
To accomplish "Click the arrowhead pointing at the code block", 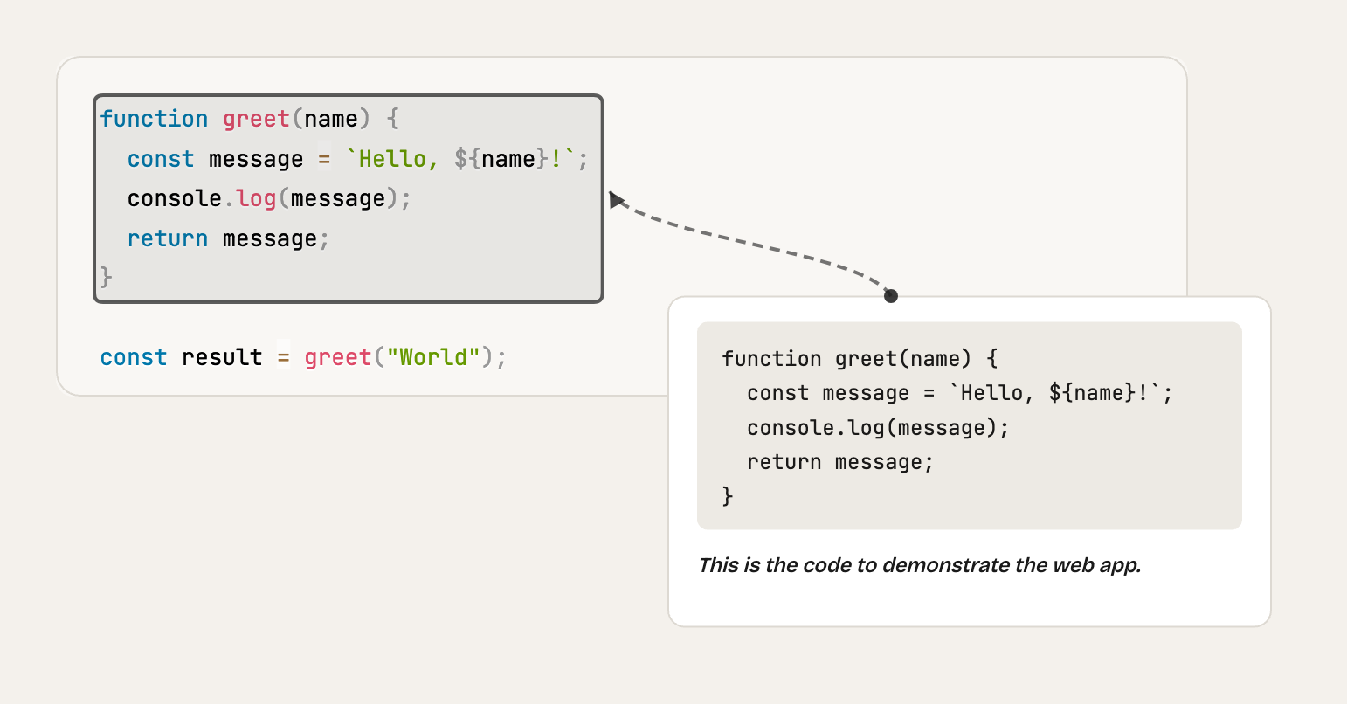I will pos(618,199).
